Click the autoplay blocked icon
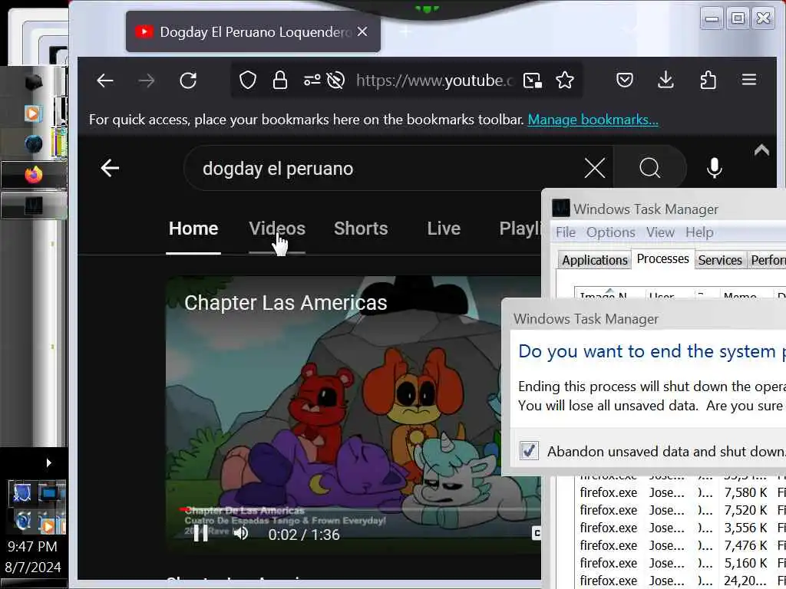 [335, 80]
